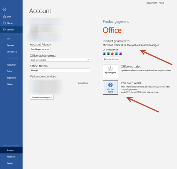Open Exporteren in the sidebar

coord(12,78)
